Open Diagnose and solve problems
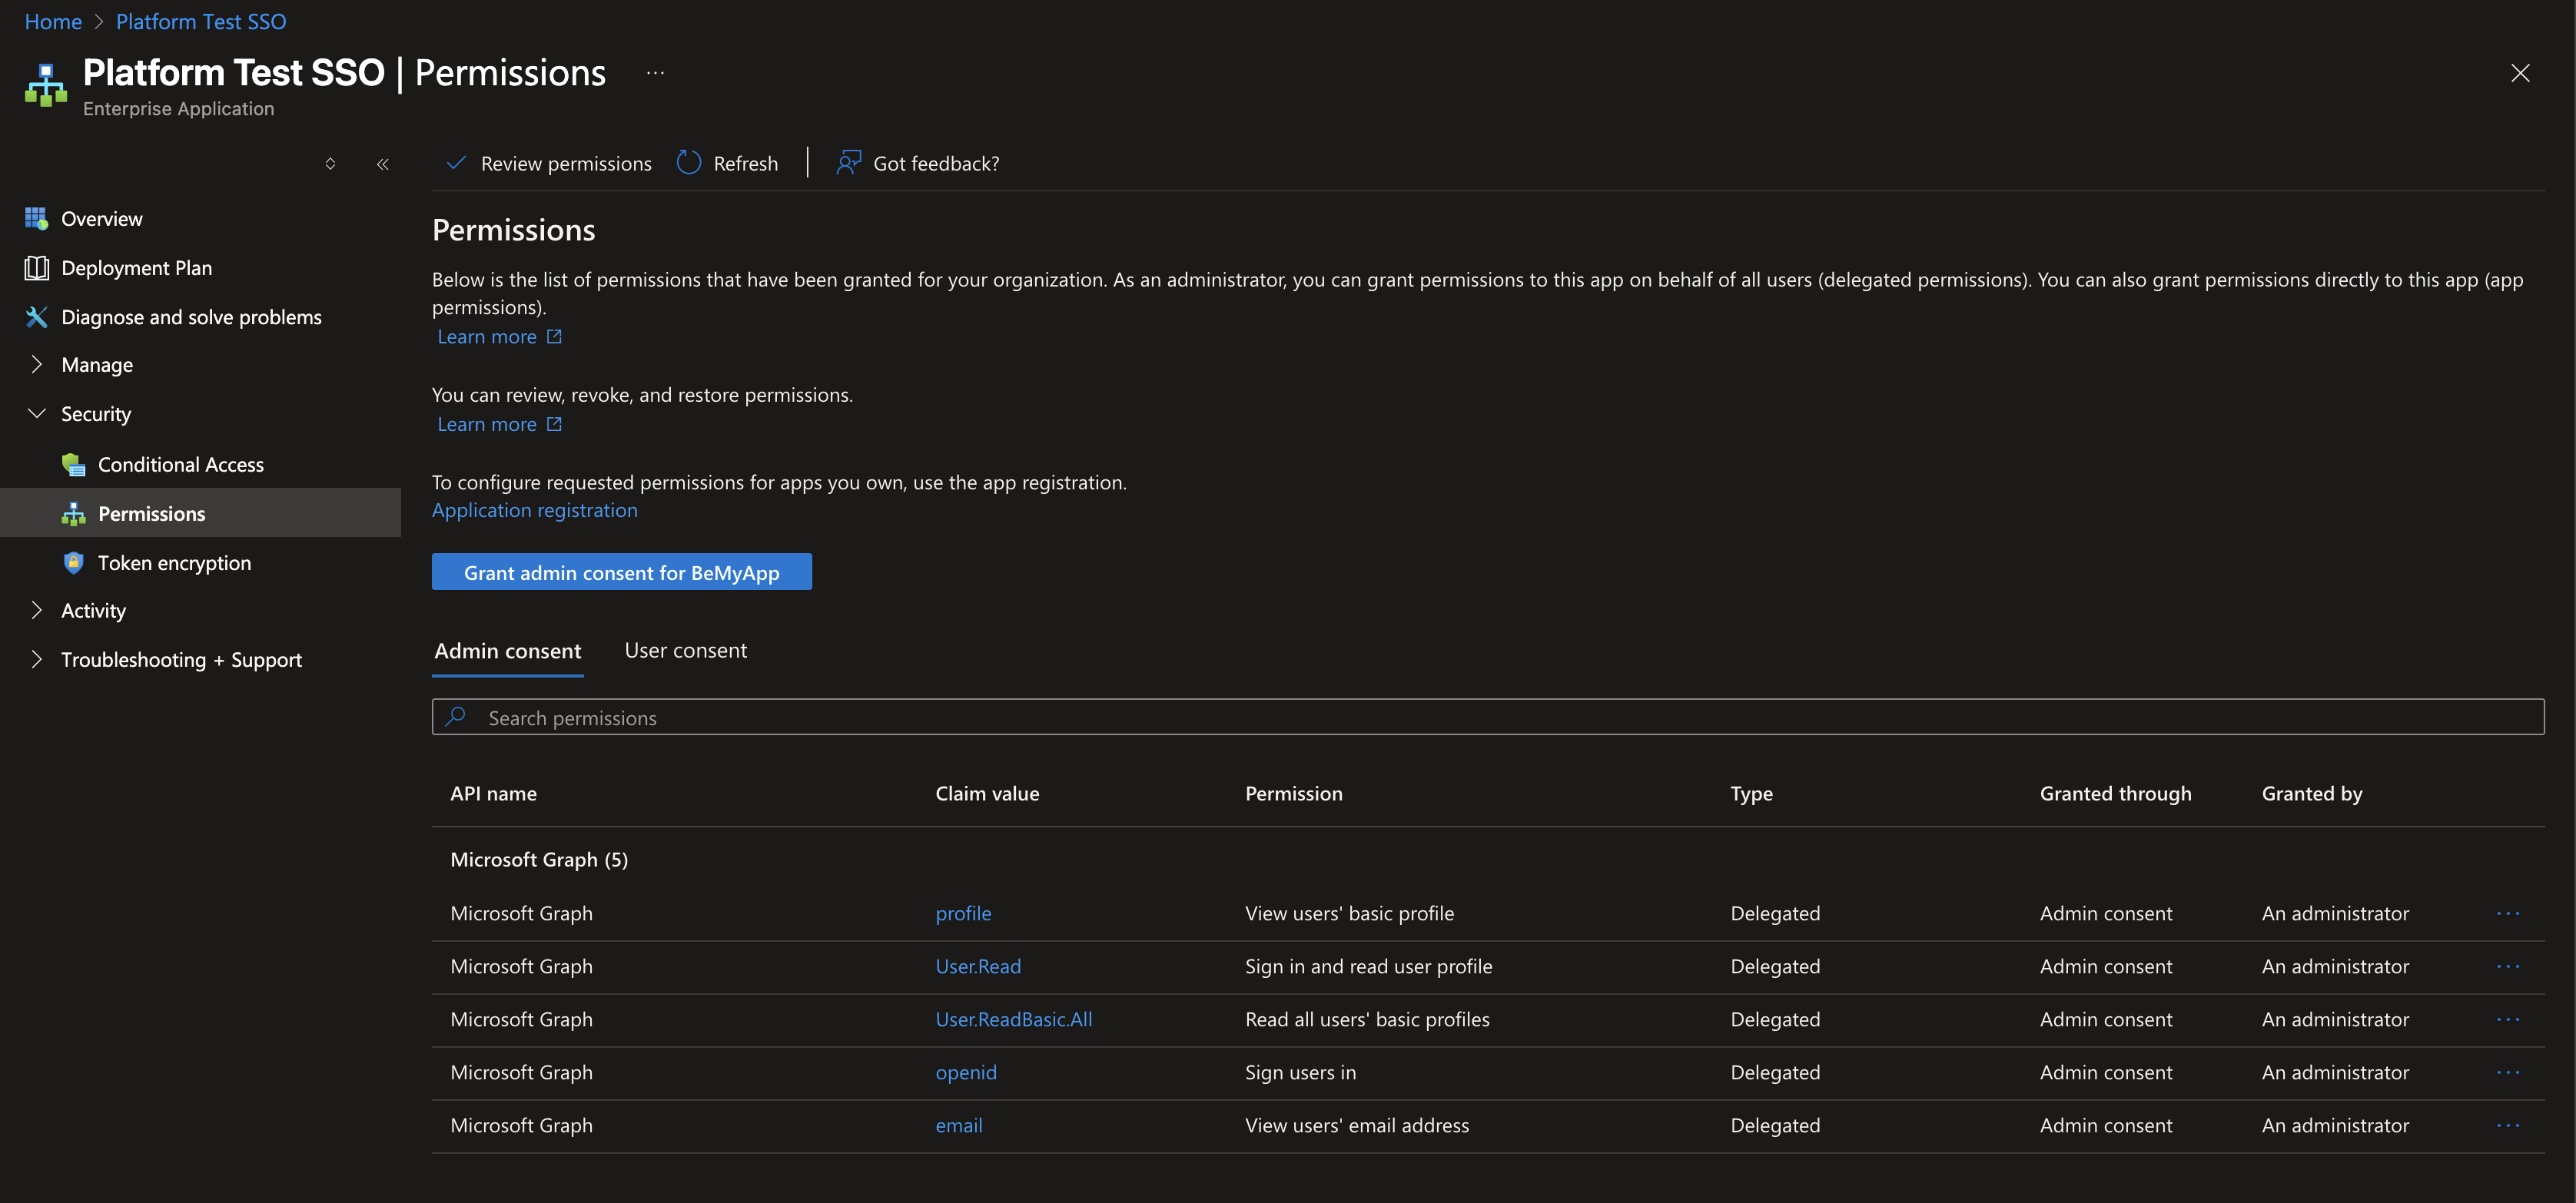2576x1203 pixels. tap(190, 317)
